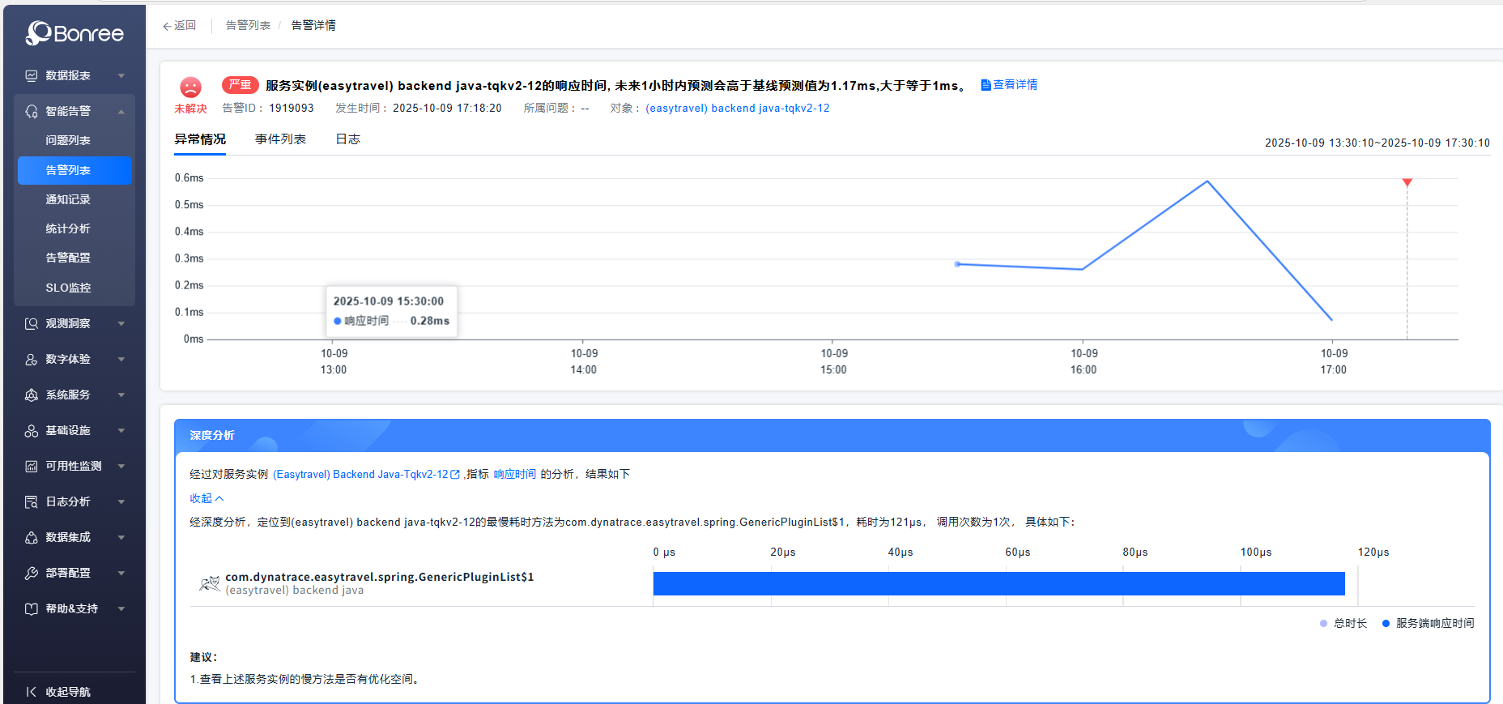Click the 查看详情 document icon
This screenshot has width=1503, height=704.
[986, 85]
